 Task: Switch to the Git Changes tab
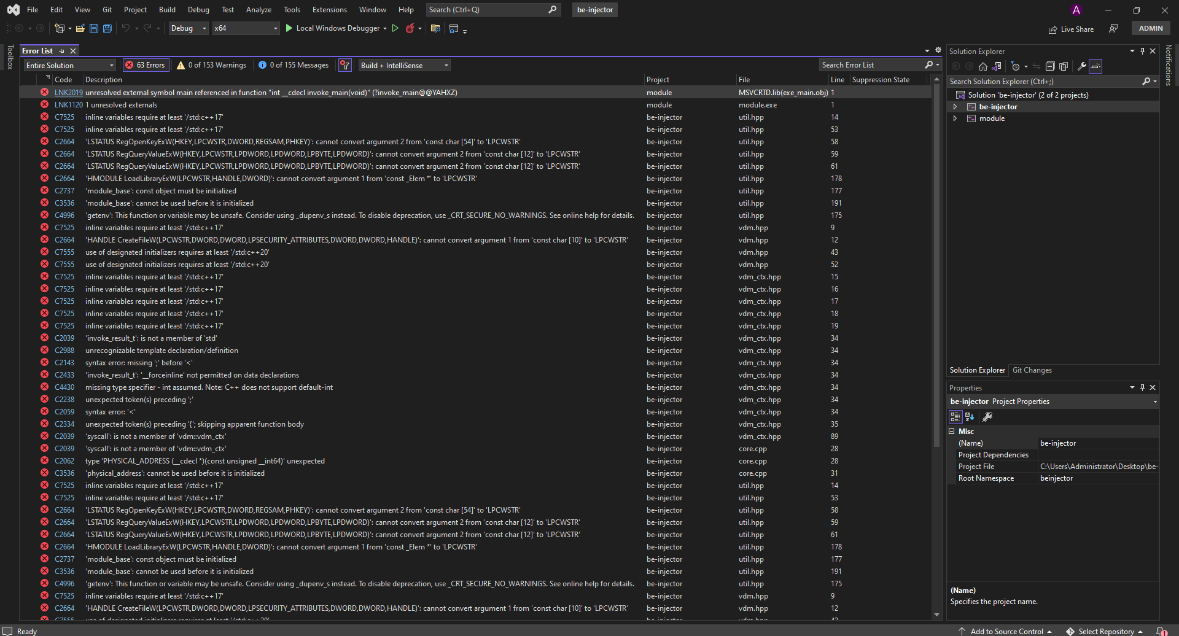[1032, 370]
